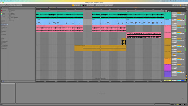
Task: Open the File menu
Action: click(x=8, y=1)
